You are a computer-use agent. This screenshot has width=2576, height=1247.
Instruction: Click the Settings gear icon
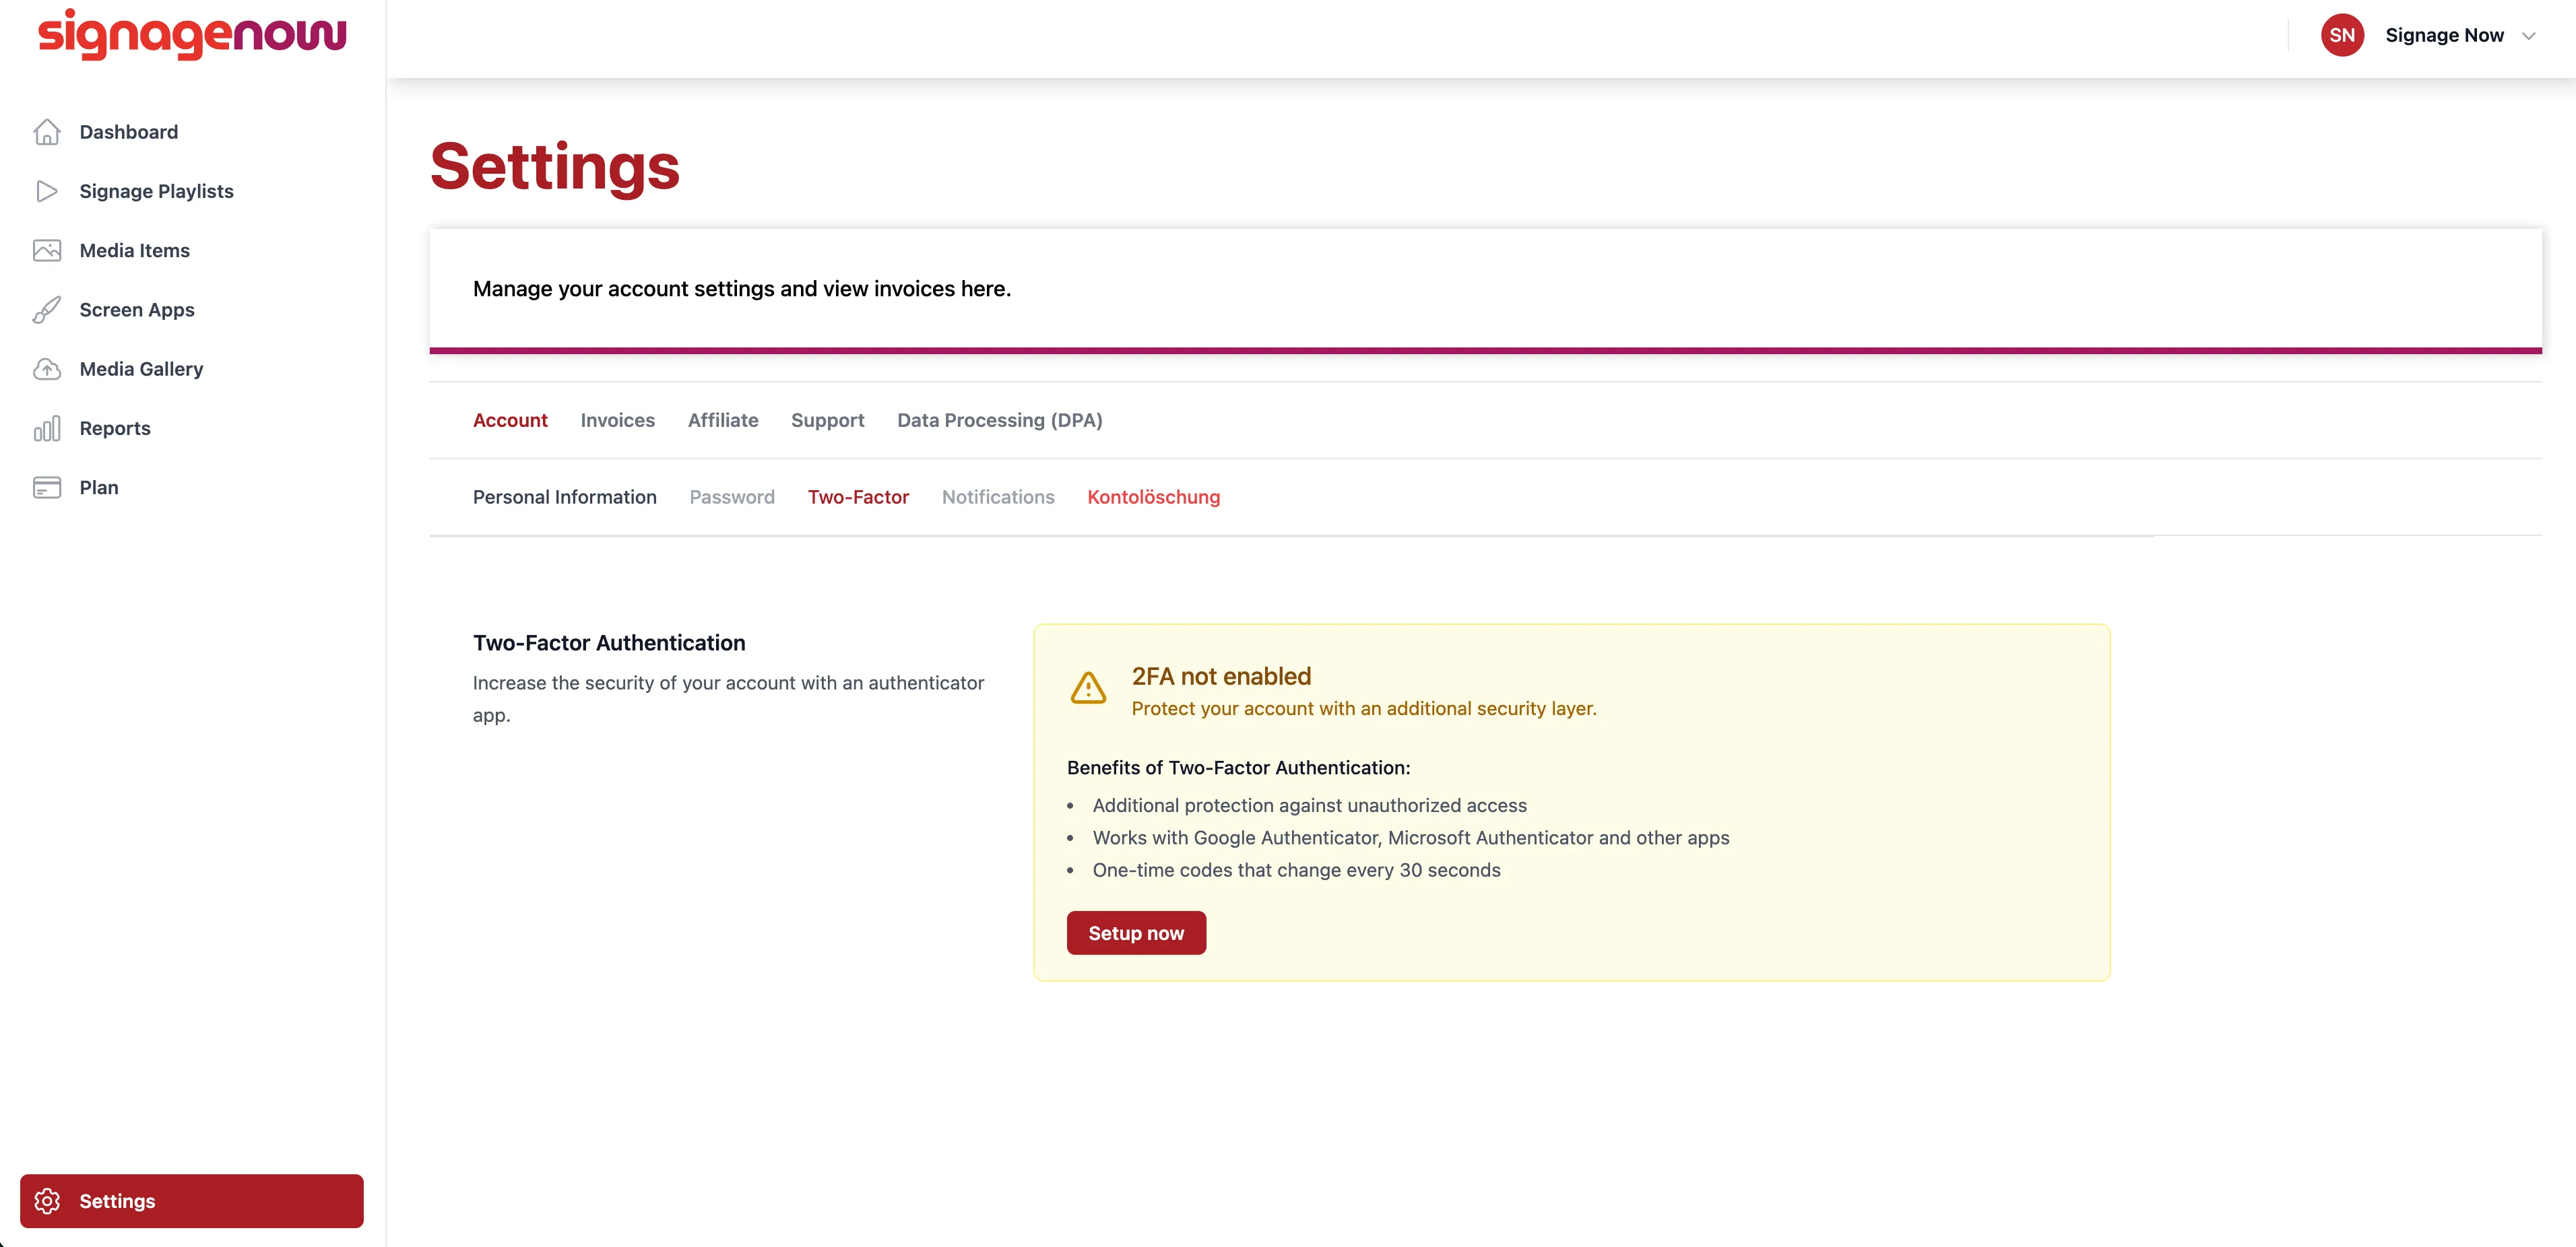47,1201
